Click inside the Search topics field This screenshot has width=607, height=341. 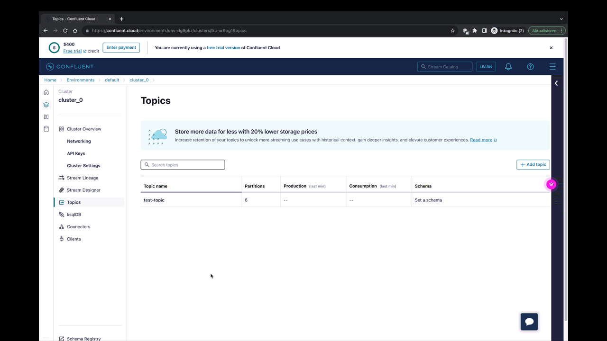point(183,164)
